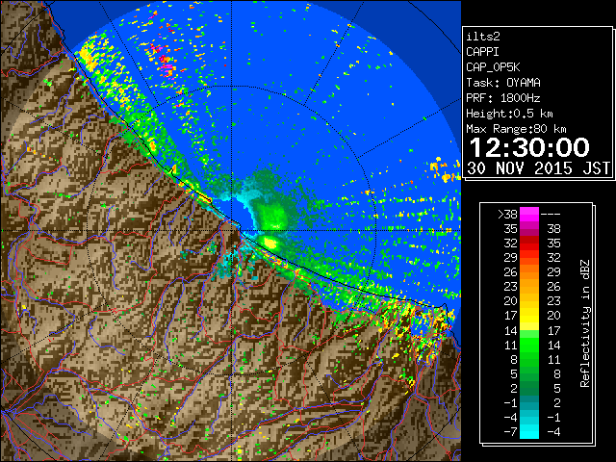Click the 'ilts2' label in the info box
Image resolution: width=616 pixels, height=462 pixels.
(x=483, y=37)
